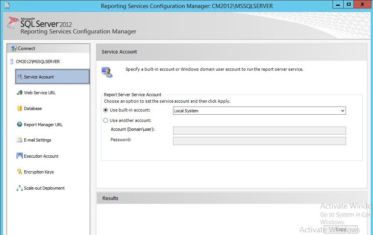Click the Execution Account user icon
Viewport: 373px width, 235px height.
click(x=20, y=156)
